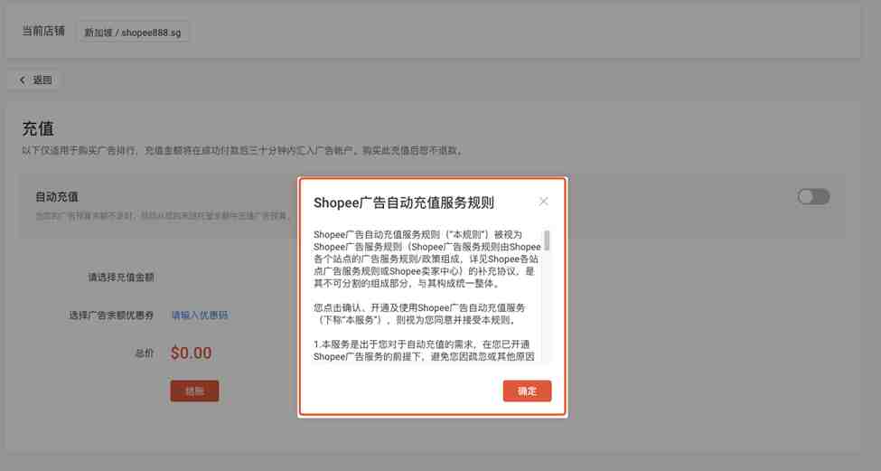This screenshot has width=881, height=471.
Task: Click the dialog title Shopee广告自动充值服务规则
Action: click(x=403, y=203)
